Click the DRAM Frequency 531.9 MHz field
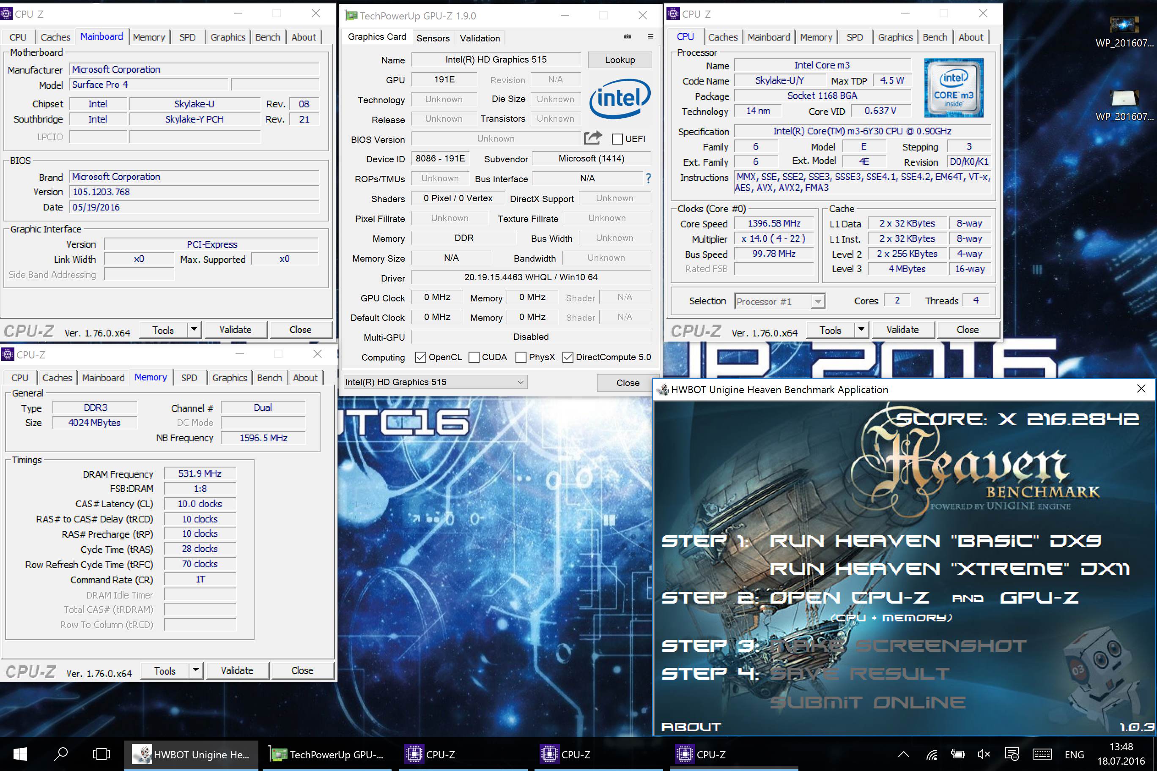 (x=200, y=473)
